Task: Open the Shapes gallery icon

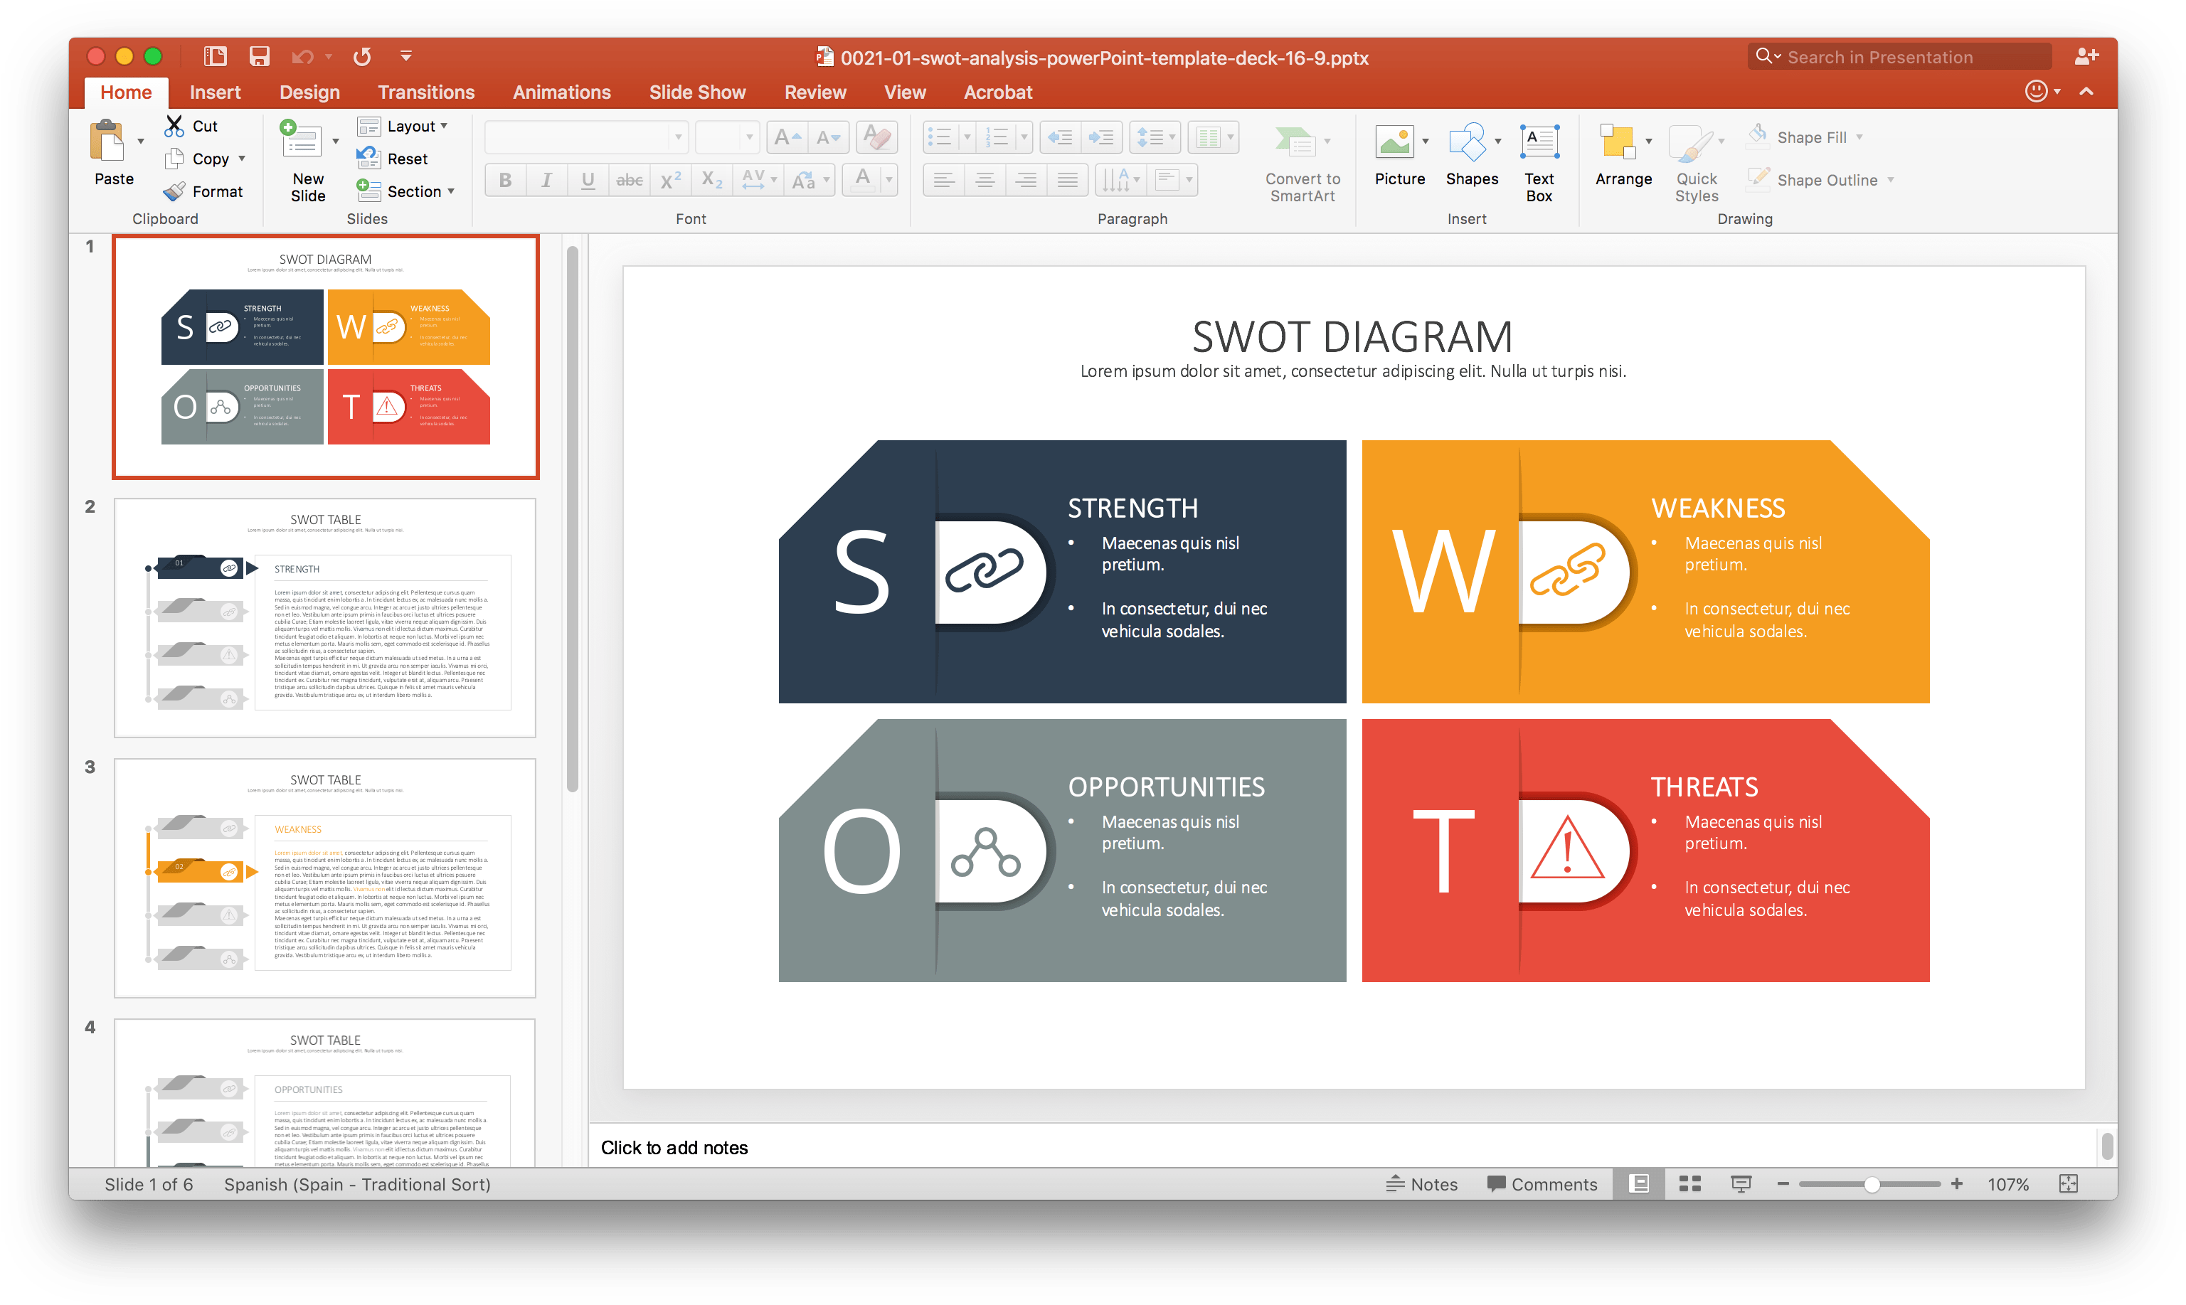Action: click(x=1467, y=142)
